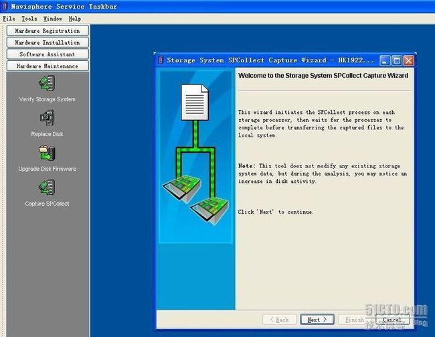Click the SPCollect wizard title bar text
This screenshot has width=435, height=337.
tap(270, 60)
